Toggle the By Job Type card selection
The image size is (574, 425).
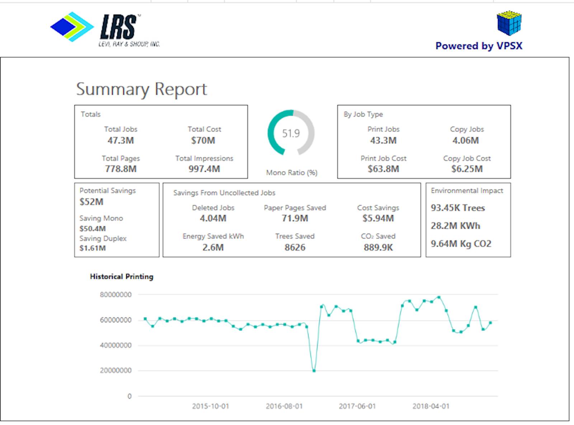[423, 142]
